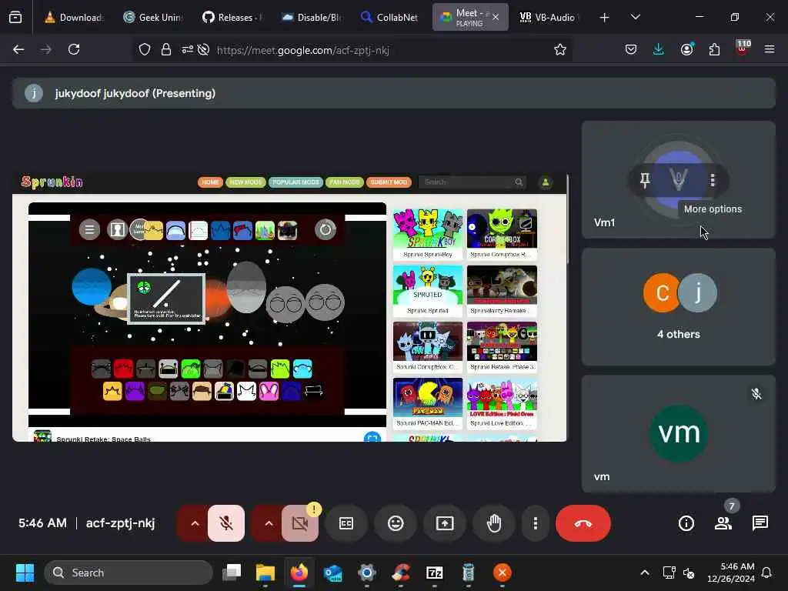The width and height of the screenshot is (788, 591).
Task: Show the people panel
Action: click(723, 523)
